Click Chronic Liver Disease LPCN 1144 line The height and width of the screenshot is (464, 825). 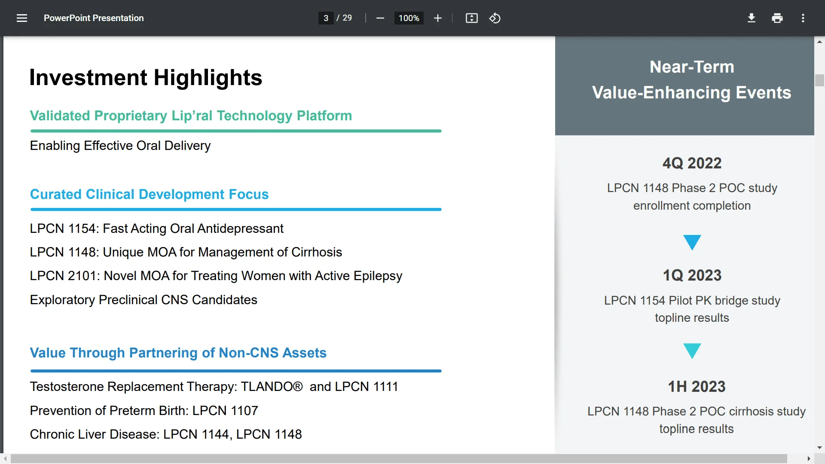[x=166, y=434]
